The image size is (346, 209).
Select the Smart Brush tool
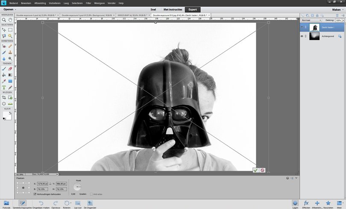(4, 53)
